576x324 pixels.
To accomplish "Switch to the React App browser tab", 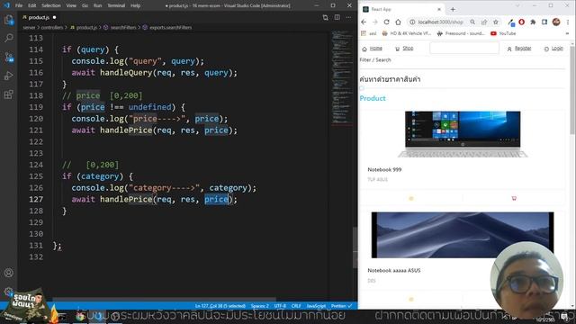I will 401,9.
